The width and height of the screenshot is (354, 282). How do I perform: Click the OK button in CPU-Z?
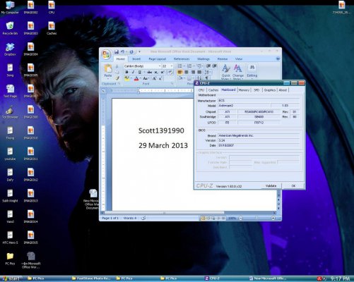click(x=293, y=186)
